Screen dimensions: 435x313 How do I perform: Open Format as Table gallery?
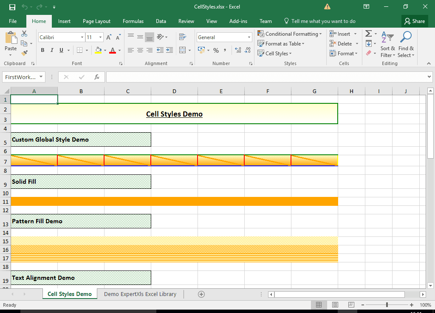click(281, 44)
